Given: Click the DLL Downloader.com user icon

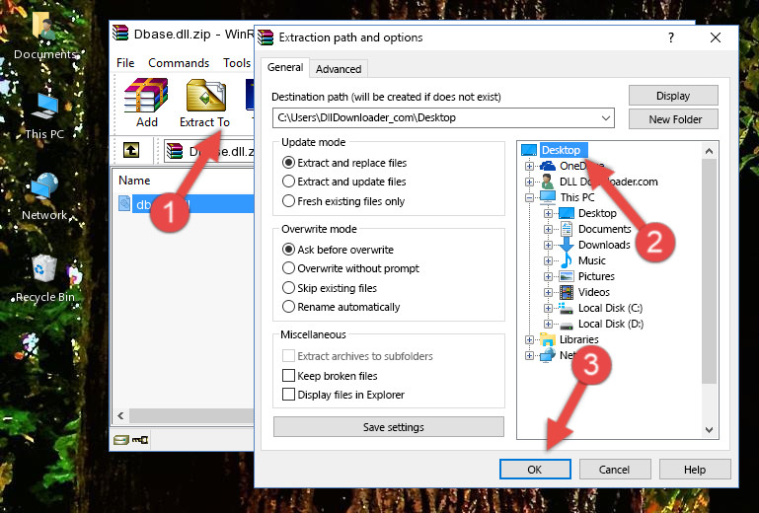Looking at the screenshot, I should pyautogui.click(x=548, y=182).
